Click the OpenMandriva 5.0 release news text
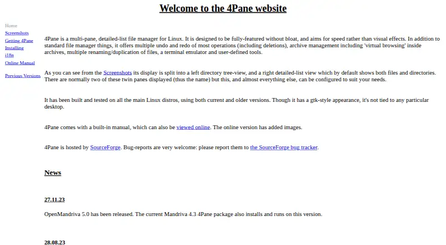Image resolution: width=446 pixels, height=245 pixels. 183,214
